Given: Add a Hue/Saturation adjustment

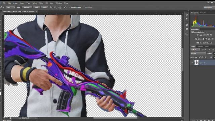Looking at the screenshot, I should tap(196, 39).
